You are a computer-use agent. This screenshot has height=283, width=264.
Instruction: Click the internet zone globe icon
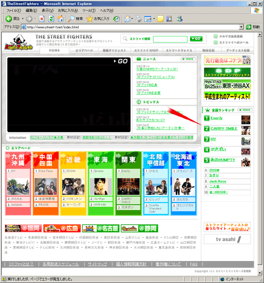(x=222, y=279)
